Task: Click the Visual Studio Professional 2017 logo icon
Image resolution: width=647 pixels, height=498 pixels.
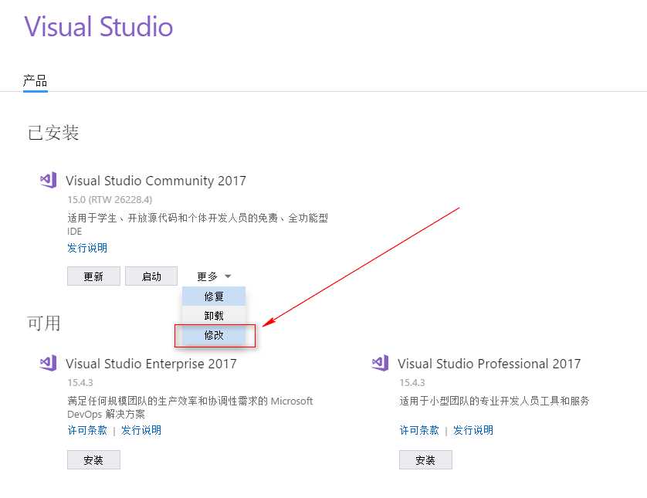Action: click(x=380, y=363)
